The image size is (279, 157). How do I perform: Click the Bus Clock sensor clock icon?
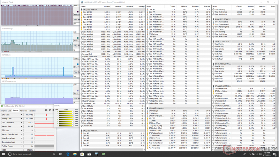coord(82,52)
